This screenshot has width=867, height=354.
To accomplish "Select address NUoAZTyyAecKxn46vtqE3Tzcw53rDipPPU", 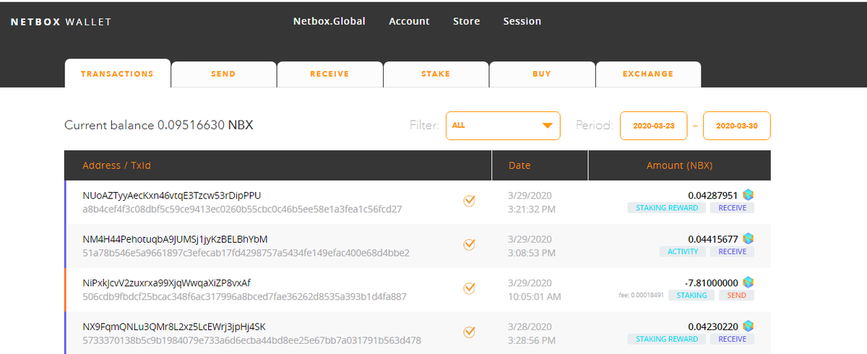I will (x=172, y=196).
